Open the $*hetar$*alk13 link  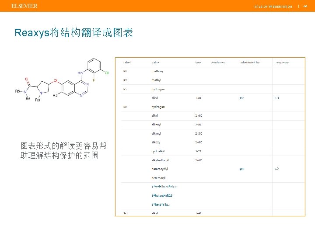[x=162, y=195]
